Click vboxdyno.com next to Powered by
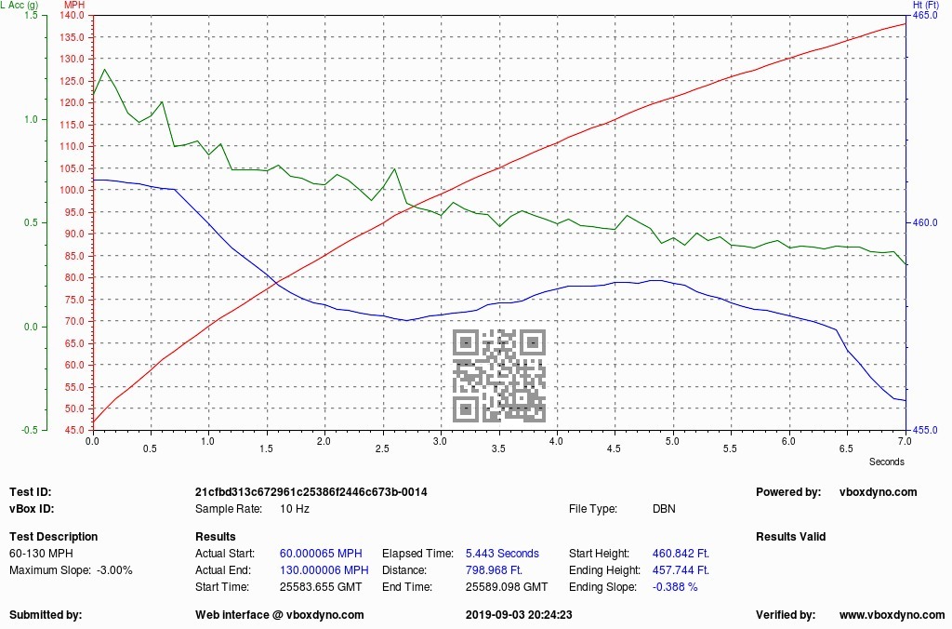 (878, 492)
